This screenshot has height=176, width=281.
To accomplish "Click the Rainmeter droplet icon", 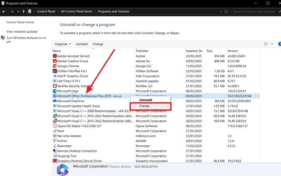I will [x=55, y=146].
